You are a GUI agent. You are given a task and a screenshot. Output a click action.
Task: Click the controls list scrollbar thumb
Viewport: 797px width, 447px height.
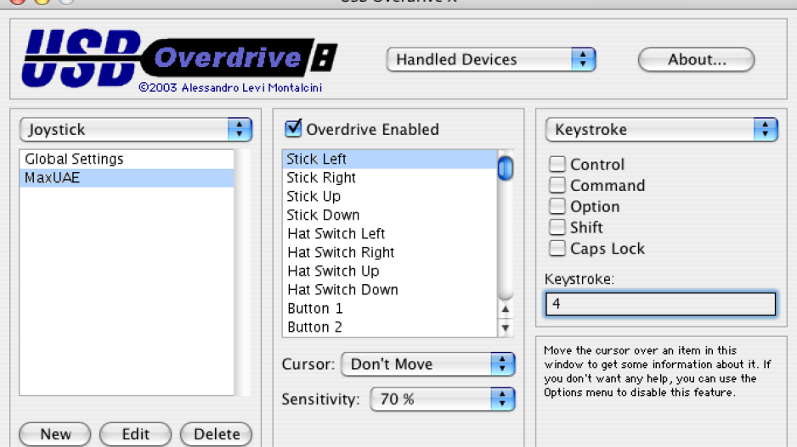click(506, 169)
